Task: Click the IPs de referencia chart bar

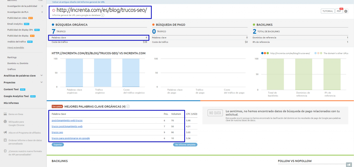Action: coord(332,74)
